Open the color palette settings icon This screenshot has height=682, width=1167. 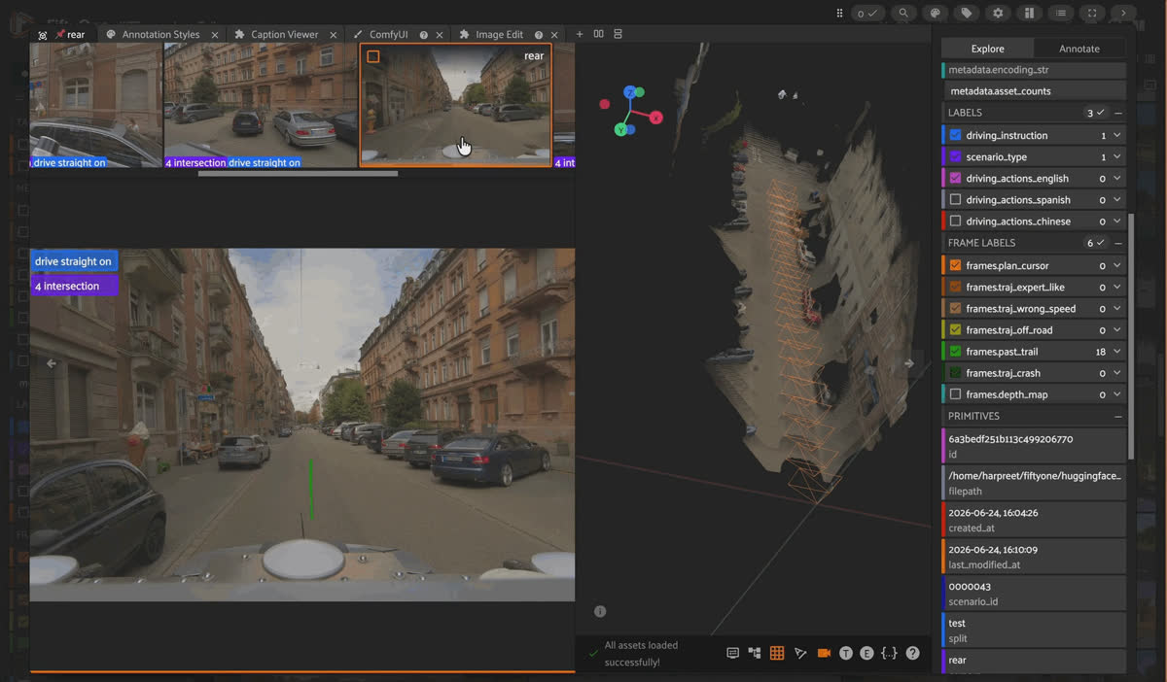(x=935, y=14)
